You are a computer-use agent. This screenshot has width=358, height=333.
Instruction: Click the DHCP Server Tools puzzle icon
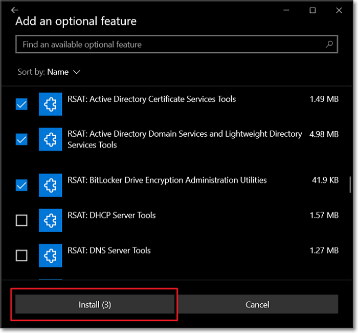tap(50, 220)
